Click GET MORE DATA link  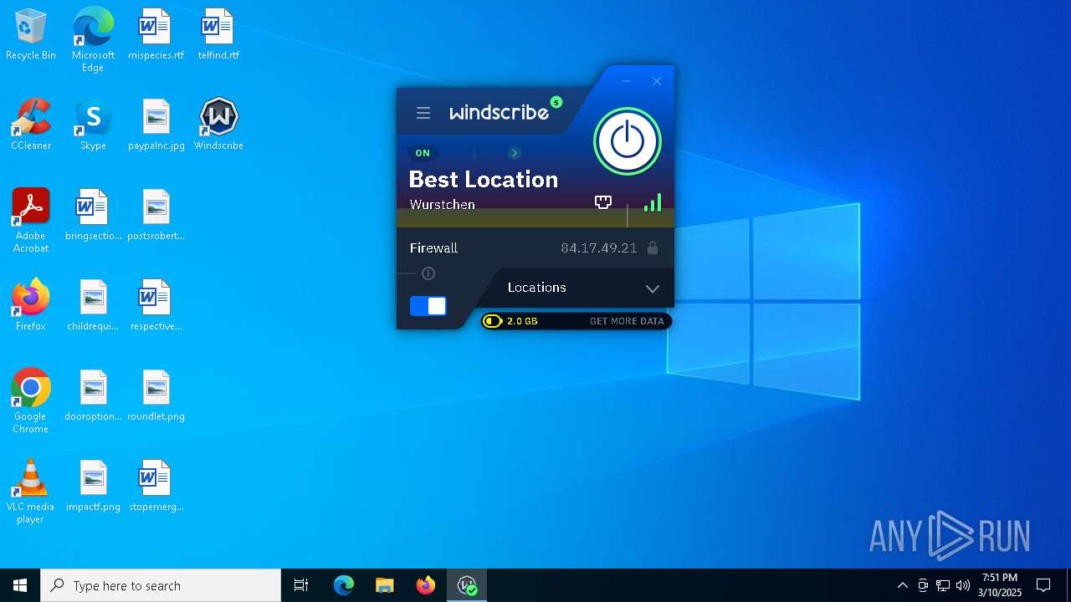tap(627, 321)
